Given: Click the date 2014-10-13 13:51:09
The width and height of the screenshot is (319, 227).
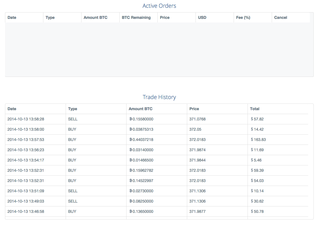Looking at the screenshot, I should 26,191.
